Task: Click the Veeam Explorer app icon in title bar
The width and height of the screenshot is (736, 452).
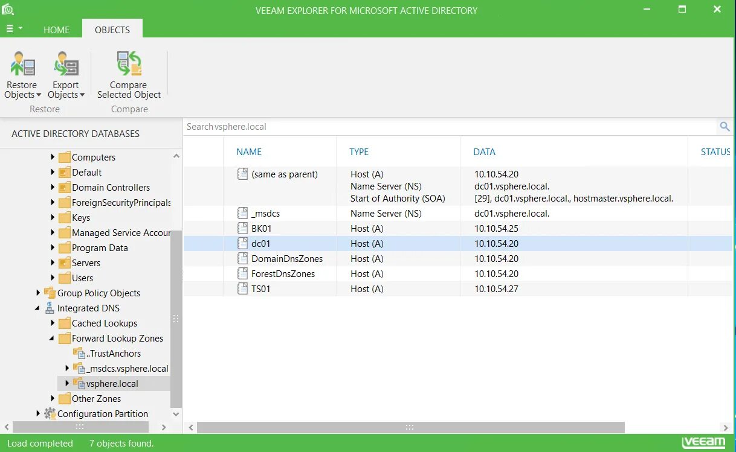Action: click(x=8, y=10)
